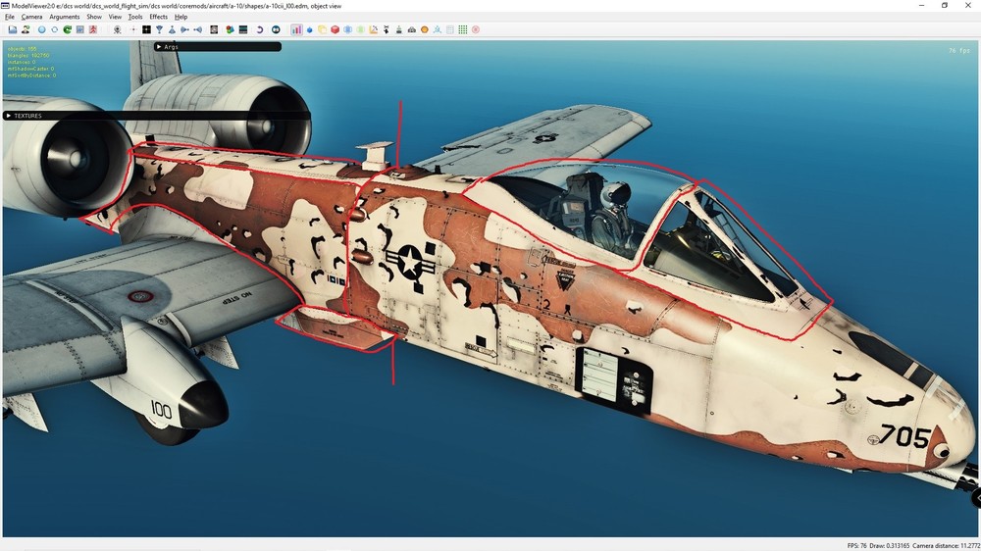This screenshot has height=551, width=981.
Task: Restore down the ModelViewer window
Action: tap(945, 6)
